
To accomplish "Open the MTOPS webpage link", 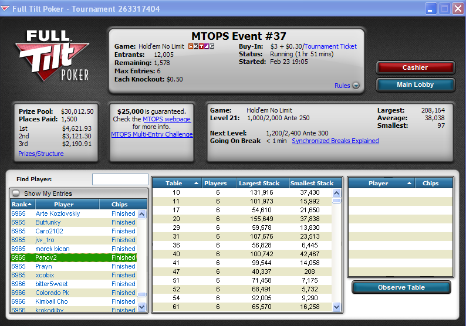I will [x=167, y=119].
